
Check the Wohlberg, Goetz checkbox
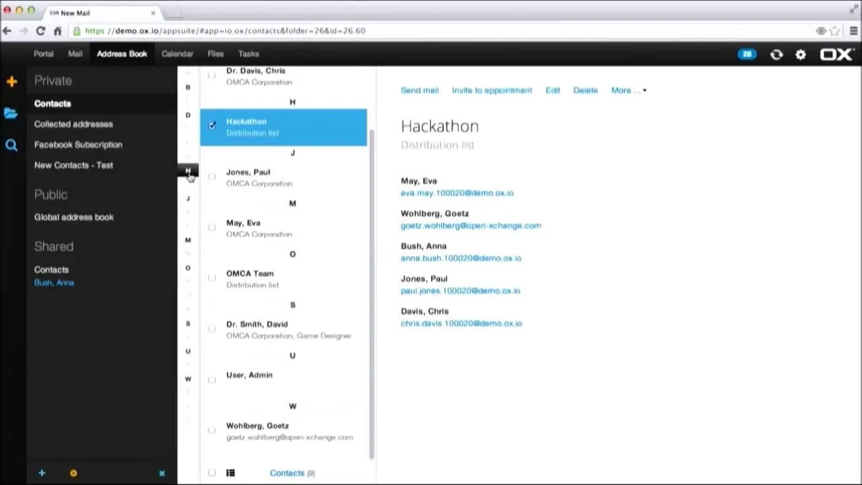tap(212, 430)
